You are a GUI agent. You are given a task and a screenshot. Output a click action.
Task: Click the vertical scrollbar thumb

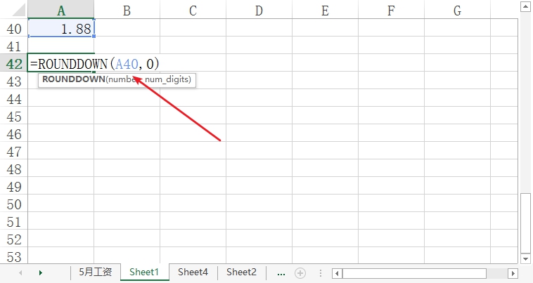click(525, 223)
